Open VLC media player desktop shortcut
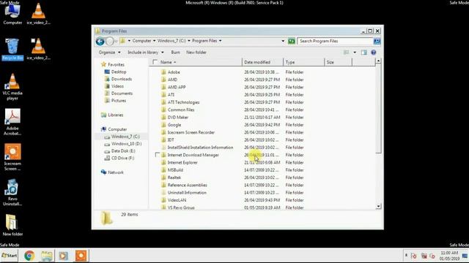The image size is (469, 263). (12, 86)
